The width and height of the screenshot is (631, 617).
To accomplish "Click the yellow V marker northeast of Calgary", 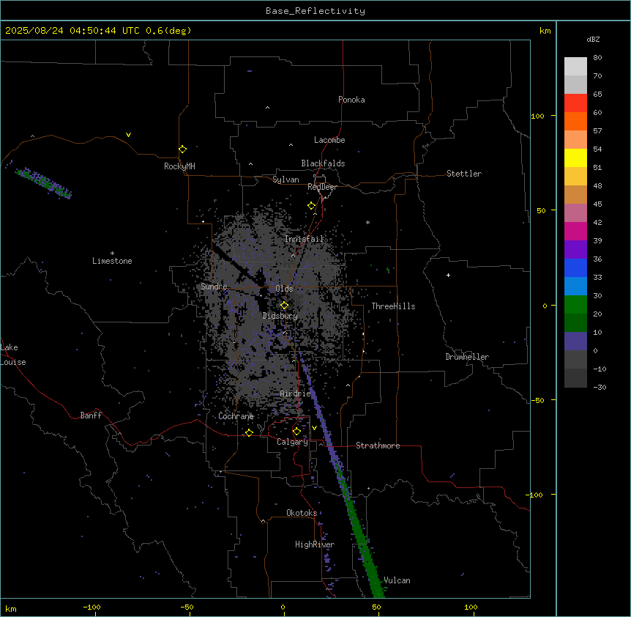I will (314, 428).
